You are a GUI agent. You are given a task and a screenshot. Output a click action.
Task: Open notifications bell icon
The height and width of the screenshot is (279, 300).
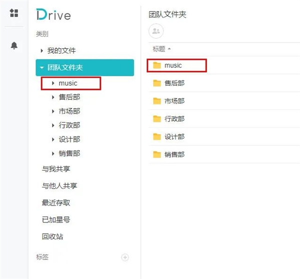[x=14, y=45]
